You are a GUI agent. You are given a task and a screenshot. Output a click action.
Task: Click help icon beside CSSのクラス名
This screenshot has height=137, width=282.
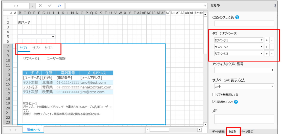(237, 17)
